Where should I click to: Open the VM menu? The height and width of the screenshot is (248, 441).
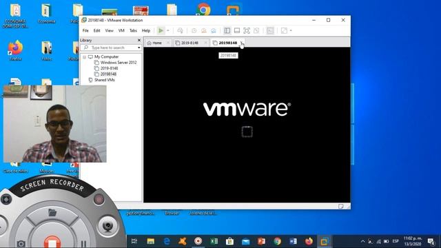point(121,30)
